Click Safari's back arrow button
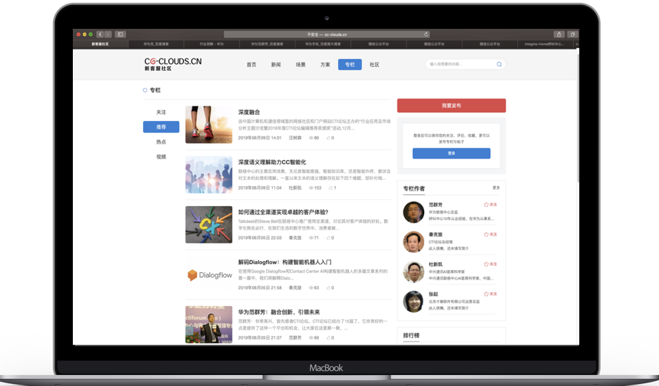 click(x=100, y=34)
